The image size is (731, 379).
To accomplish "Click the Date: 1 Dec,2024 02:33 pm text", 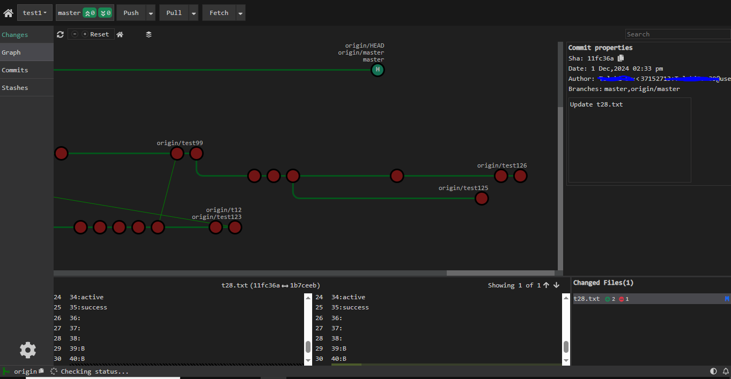I will coord(616,69).
